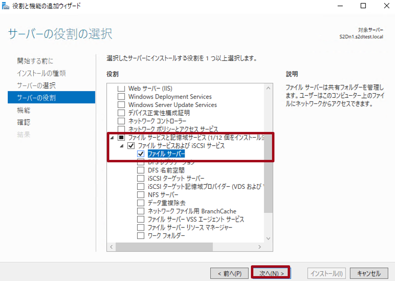
Task: Go to 機能 step
Action: [24, 110]
